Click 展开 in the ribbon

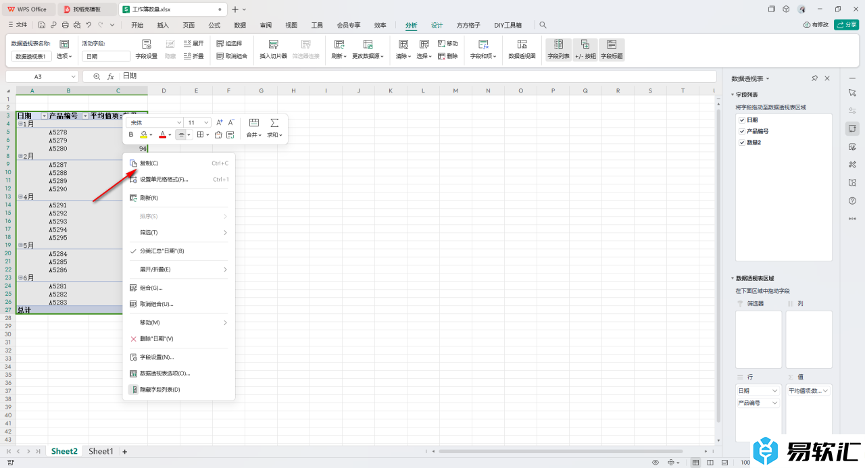tap(193, 43)
